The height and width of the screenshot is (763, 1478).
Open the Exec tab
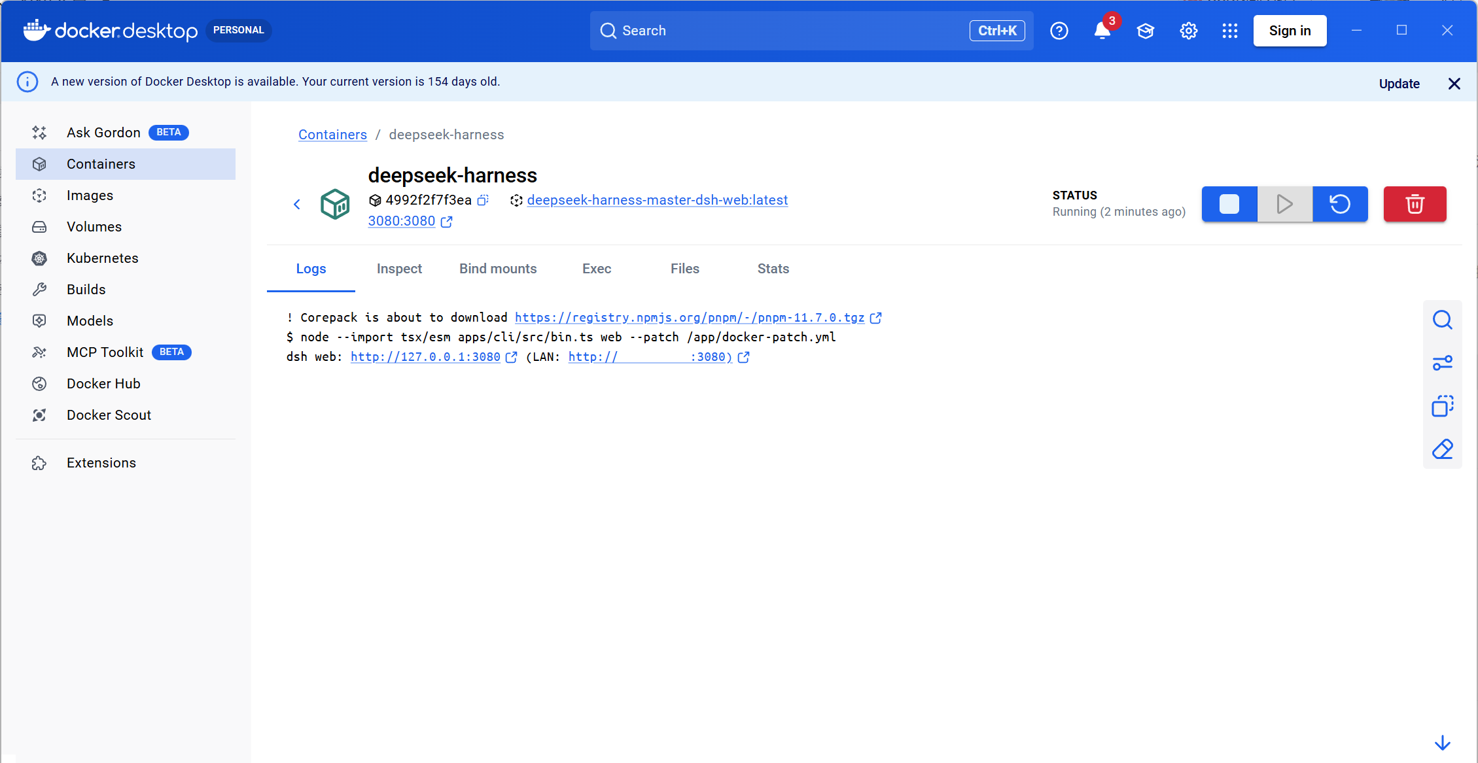(x=597, y=269)
